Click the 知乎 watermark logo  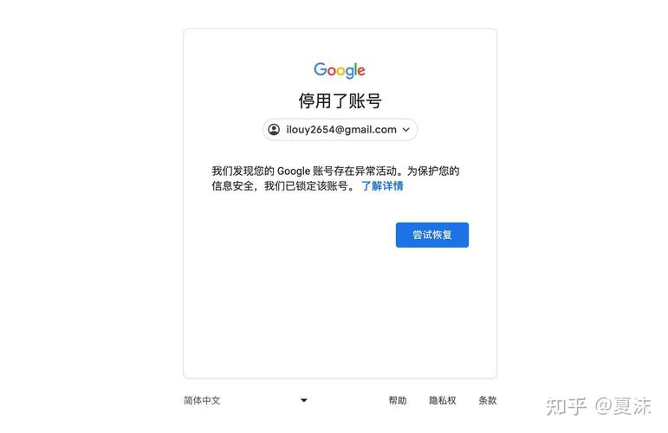coord(566,406)
